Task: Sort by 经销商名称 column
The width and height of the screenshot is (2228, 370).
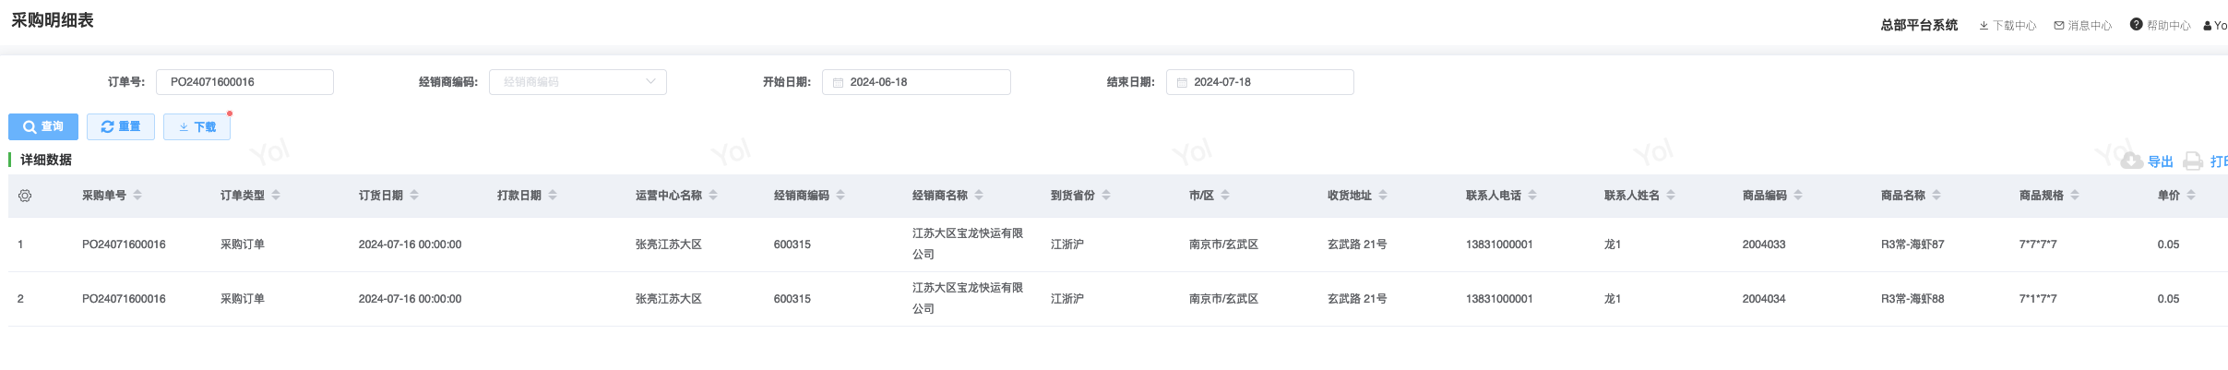Action: tap(979, 196)
